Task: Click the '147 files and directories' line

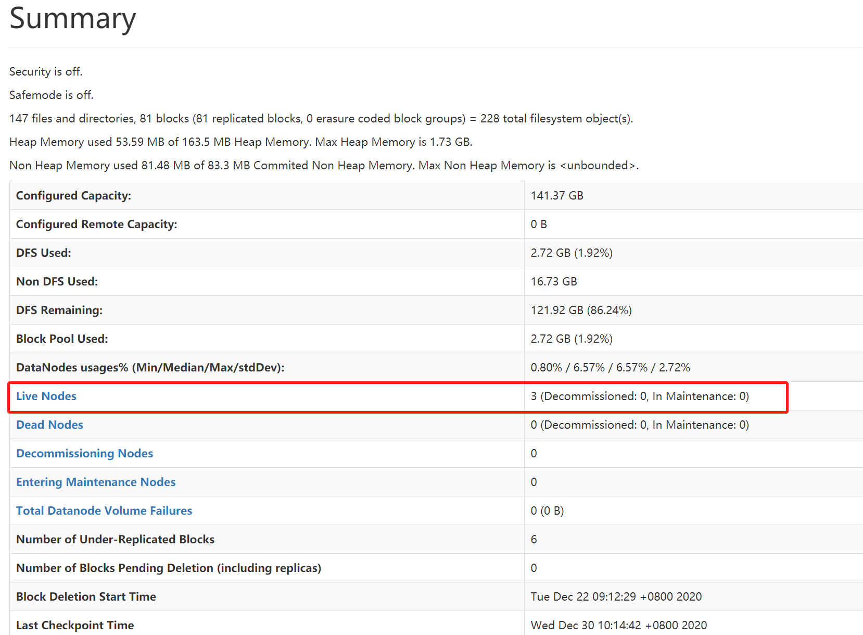Action: pyautogui.click(x=321, y=118)
